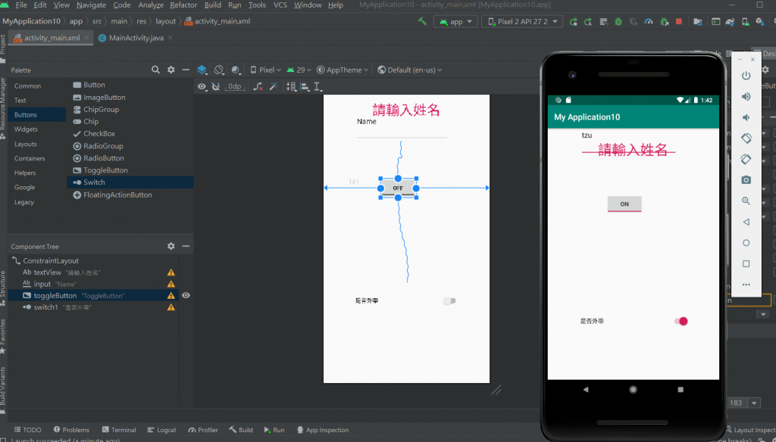Viewport: 776px width, 442px height.
Task: Open the Logcat tool window
Action: point(162,430)
